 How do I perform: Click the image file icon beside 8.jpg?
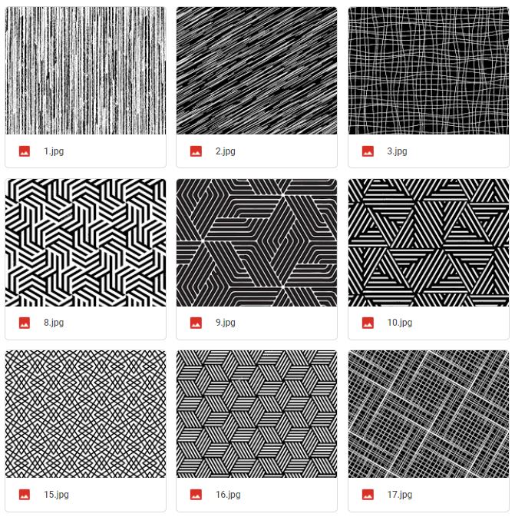click(x=25, y=323)
